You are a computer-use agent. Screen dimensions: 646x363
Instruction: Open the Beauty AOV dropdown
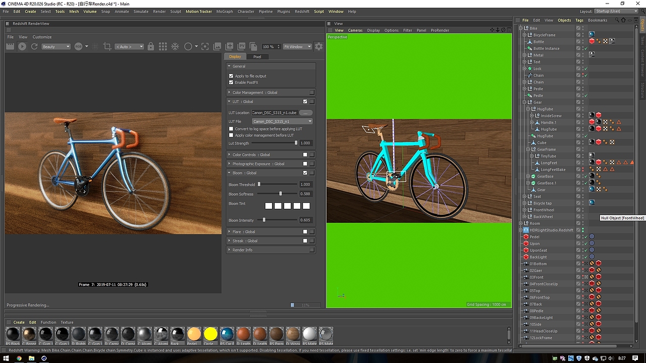pos(56,46)
